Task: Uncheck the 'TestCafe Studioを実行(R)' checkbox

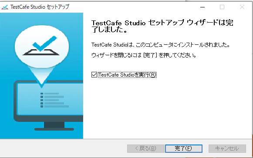Action: click(94, 75)
